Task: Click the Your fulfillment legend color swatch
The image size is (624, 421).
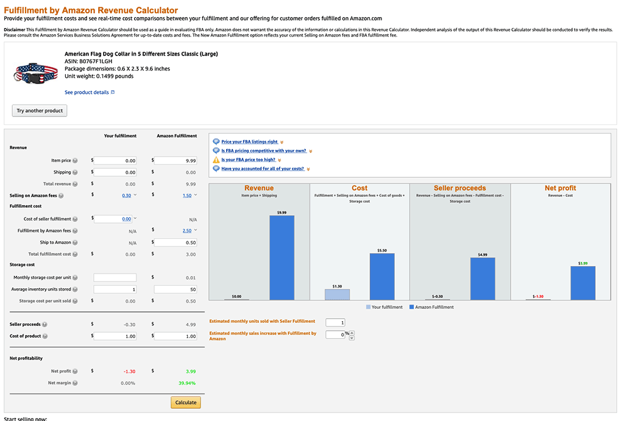Action: pyautogui.click(x=368, y=307)
